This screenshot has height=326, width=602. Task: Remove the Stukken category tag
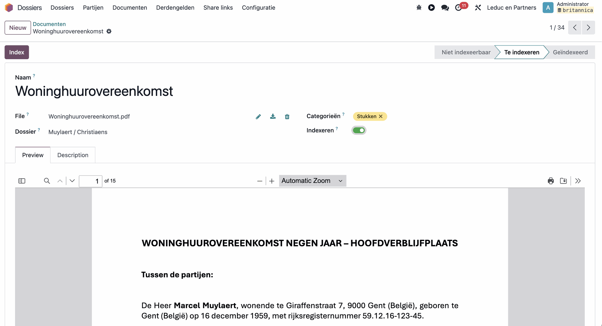tap(381, 116)
